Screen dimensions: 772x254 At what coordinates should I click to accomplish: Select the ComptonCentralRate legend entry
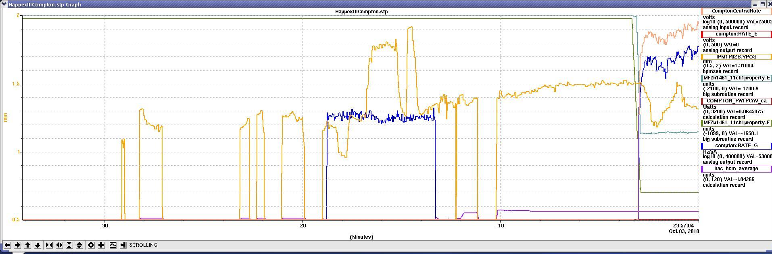736,11
